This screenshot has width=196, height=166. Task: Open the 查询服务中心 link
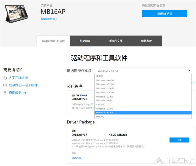pyautogui.click(x=18, y=93)
